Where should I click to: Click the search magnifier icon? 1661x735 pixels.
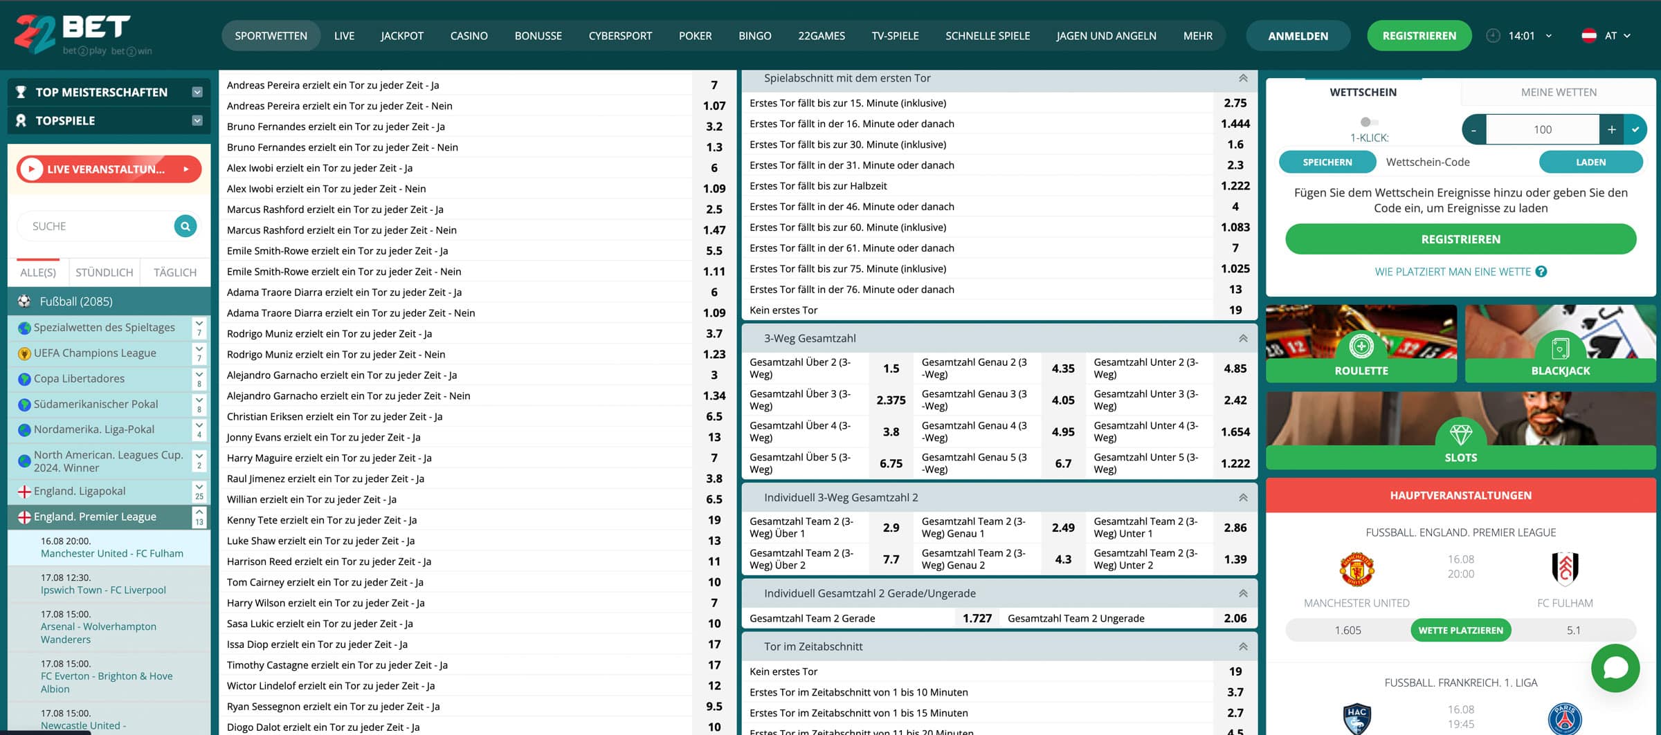pos(185,226)
